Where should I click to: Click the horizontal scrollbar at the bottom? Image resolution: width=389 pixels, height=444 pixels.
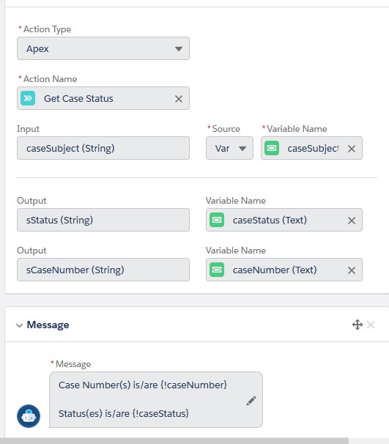point(174,441)
